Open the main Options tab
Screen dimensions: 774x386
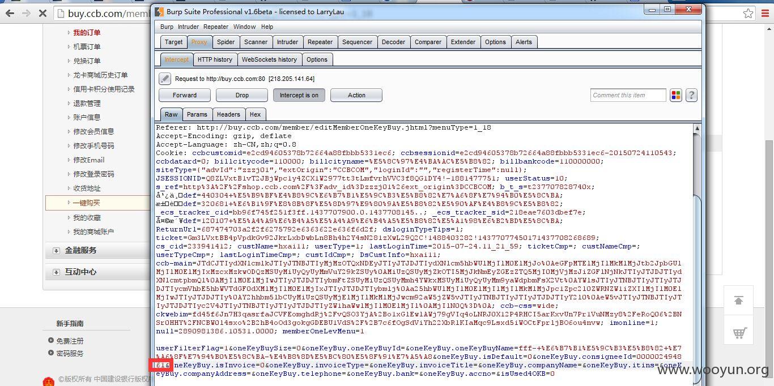[495, 42]
